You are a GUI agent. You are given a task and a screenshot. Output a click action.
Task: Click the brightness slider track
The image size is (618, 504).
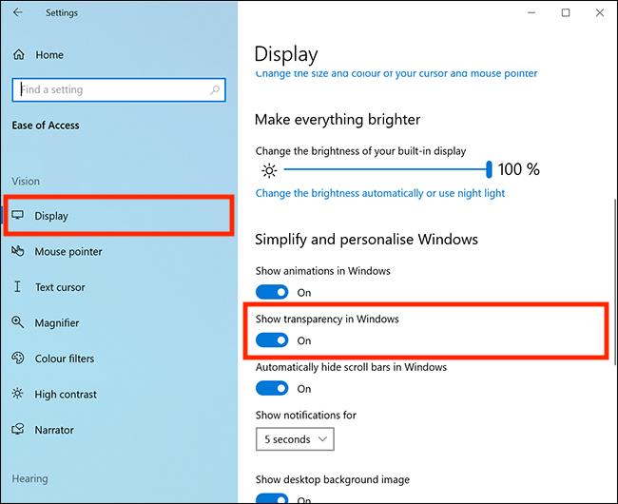[385, 169]
